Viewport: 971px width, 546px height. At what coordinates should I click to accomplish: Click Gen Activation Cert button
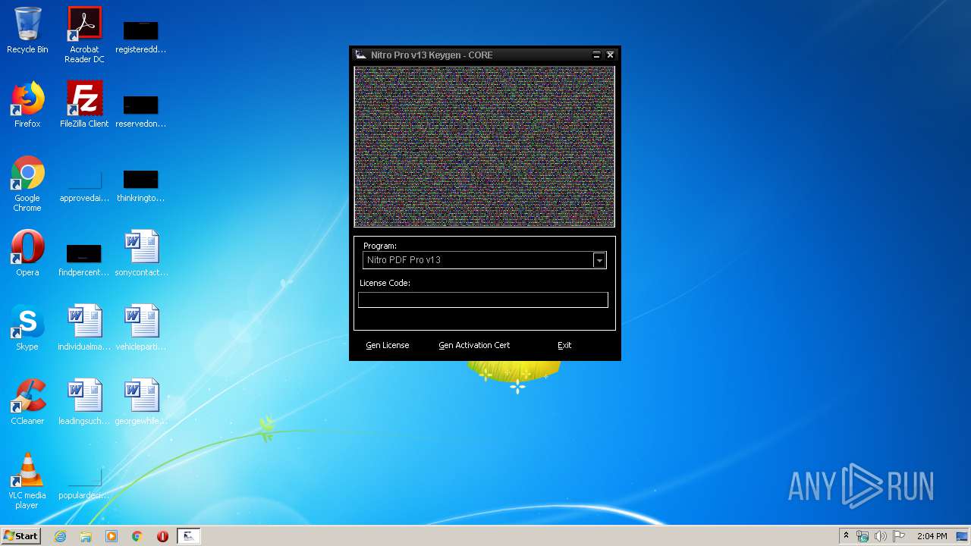474,345
